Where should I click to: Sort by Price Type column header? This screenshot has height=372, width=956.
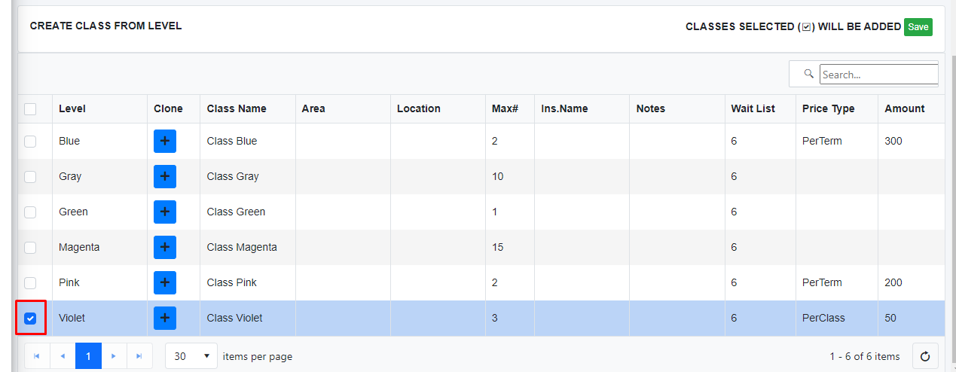coord(829,108)
